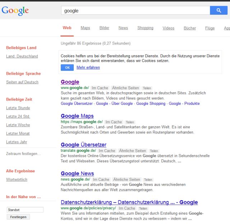The width and height of the screenshot is (230, 224).
Task: Click 'Teilen' for translate.google.de result
Action: 154,151
